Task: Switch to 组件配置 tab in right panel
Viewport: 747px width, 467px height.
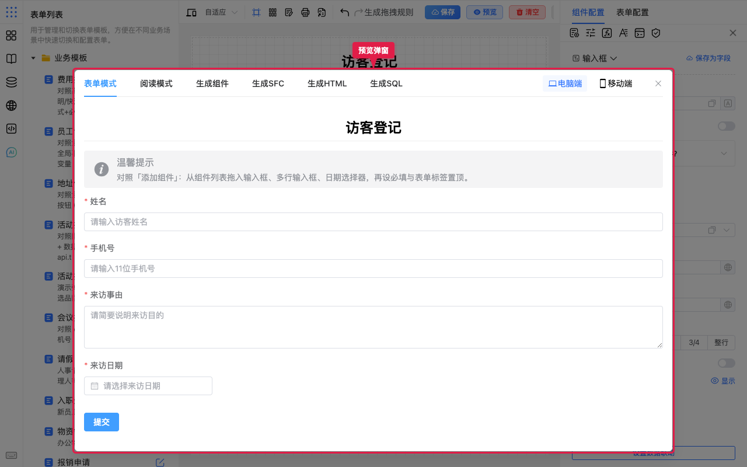Action: point(588,12)
